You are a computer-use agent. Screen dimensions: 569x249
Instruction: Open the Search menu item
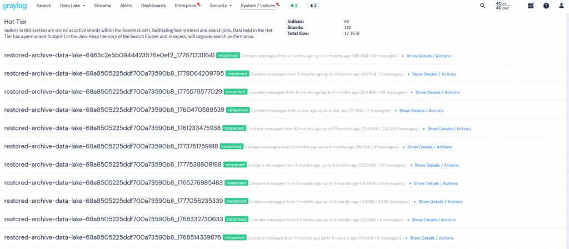(44, 6)
